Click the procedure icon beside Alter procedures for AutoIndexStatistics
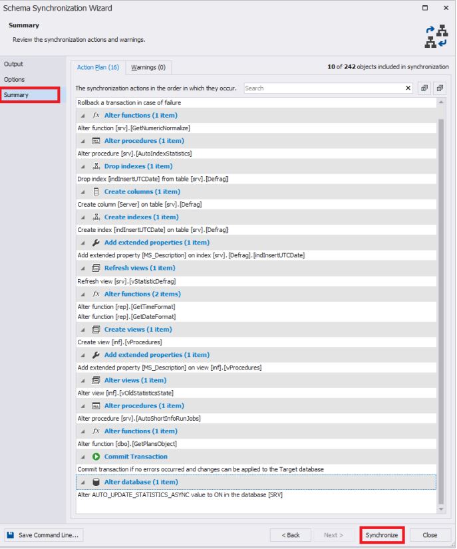The image size is (457, 549). 96,141
